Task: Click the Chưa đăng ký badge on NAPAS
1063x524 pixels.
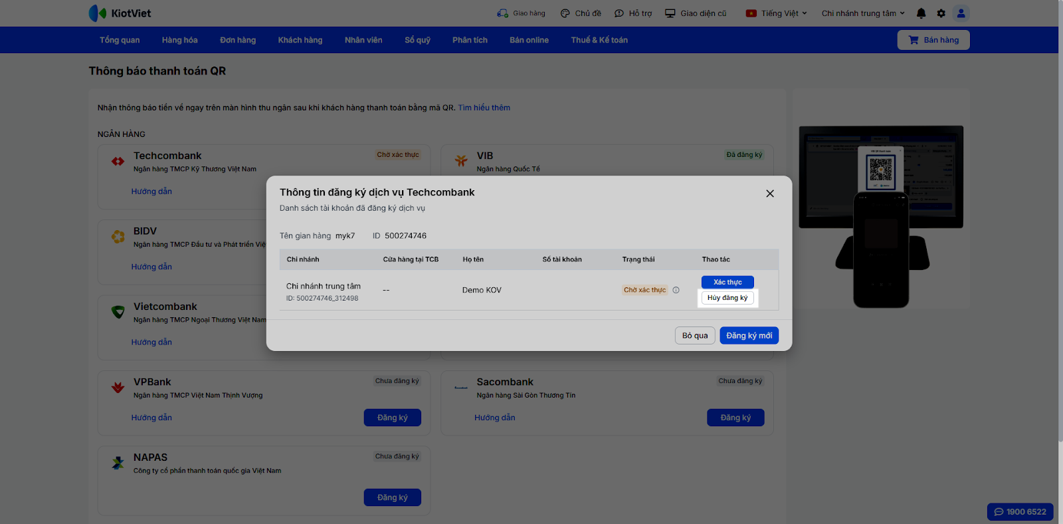Action: point(397,456)
